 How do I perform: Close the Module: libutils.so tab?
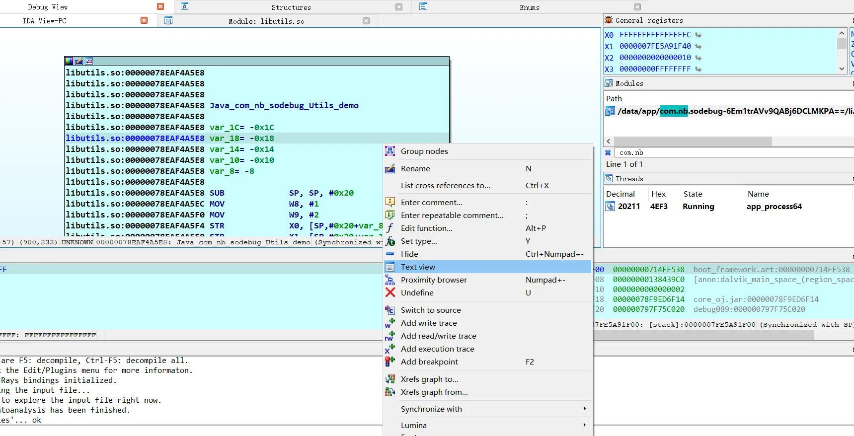366,21
